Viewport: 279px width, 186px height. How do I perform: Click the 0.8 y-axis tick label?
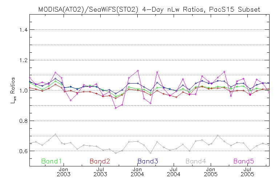click(x=24, y=121)
